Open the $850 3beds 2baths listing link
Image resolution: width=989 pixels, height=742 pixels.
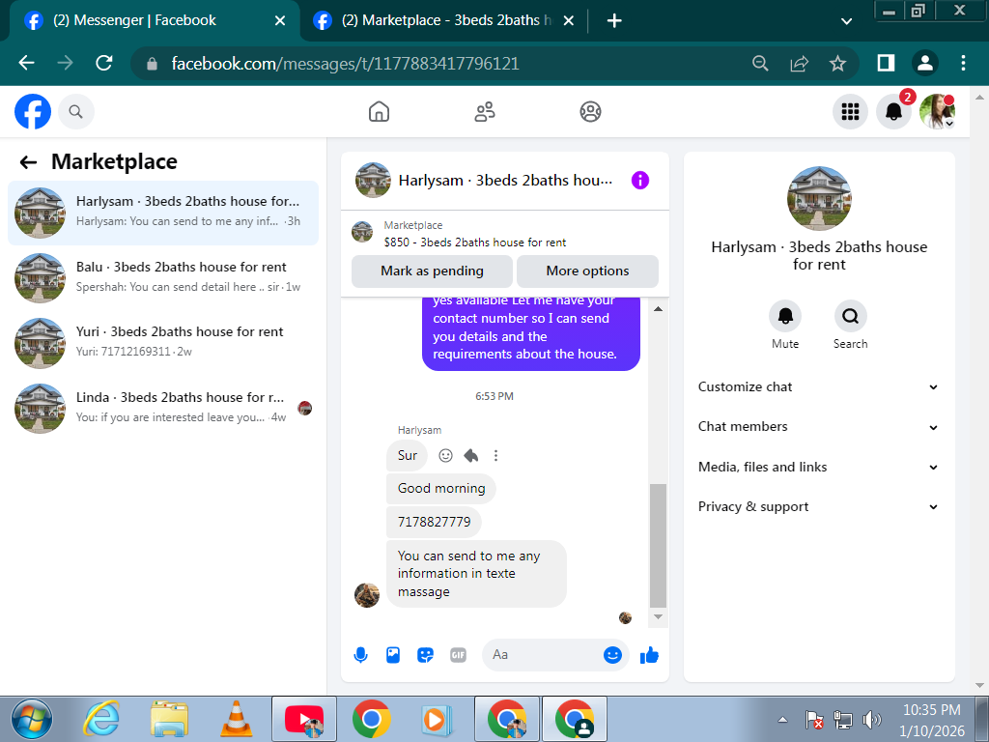(475, 243)
